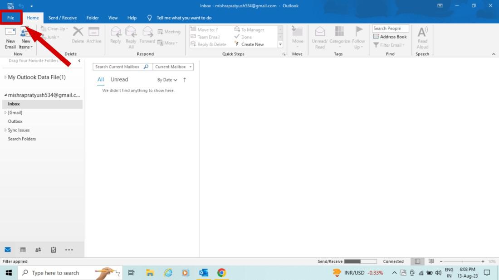This screenshot has width=499, height=280.
Task: Open the Clean Up dropdown
Action: [54, 29]
